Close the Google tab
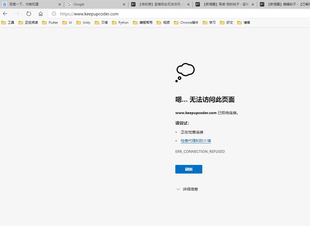Viewport: 310px width, 226px height. pos(124,4)
